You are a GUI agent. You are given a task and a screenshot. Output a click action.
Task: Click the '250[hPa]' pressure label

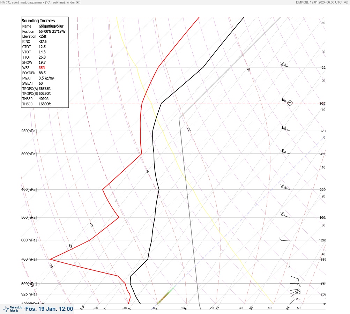(x=29, y=131)
